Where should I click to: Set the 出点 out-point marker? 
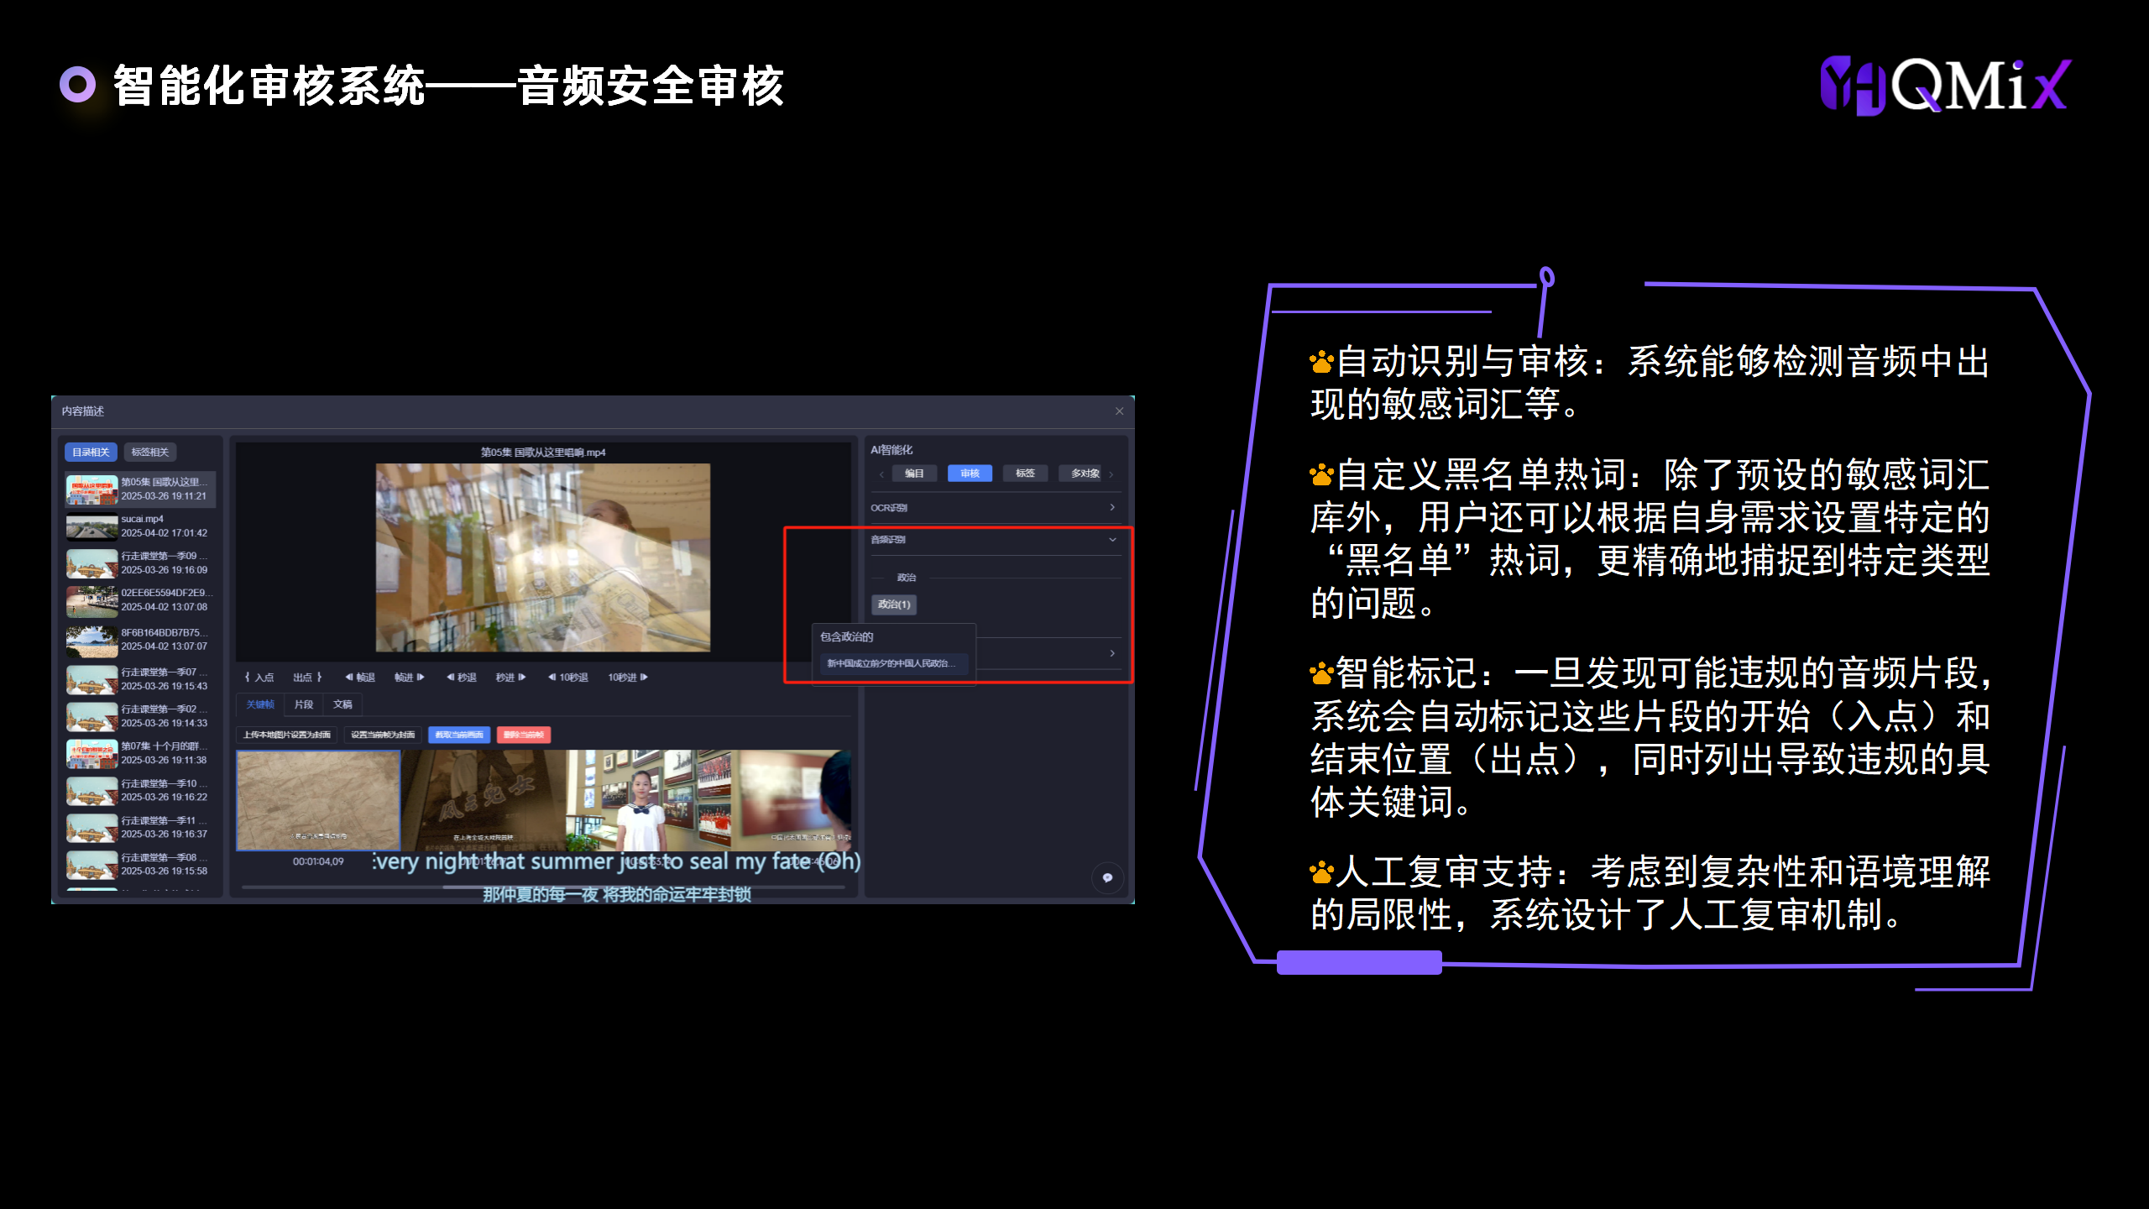307,678
